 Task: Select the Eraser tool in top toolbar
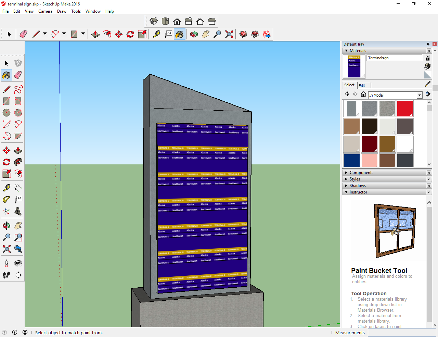tap(23, 34)
